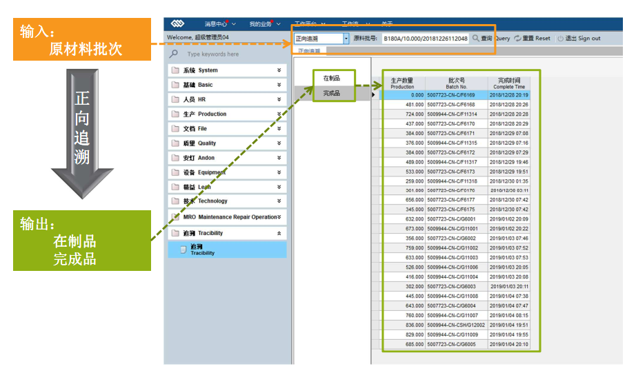The image size is (636, 375).
Task: Open the 正向追溯 trace-type dropdown
Action: [x=346, y=39]
